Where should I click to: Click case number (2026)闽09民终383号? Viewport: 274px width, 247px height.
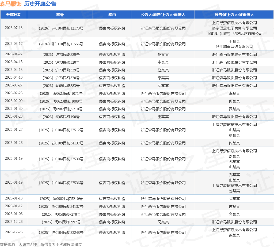click(61, 86)
